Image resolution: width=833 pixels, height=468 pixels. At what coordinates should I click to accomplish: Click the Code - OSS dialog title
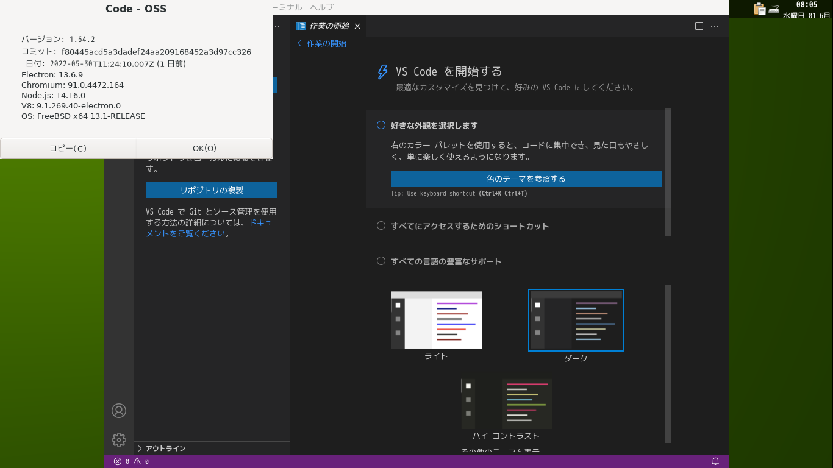click(136, 9)
